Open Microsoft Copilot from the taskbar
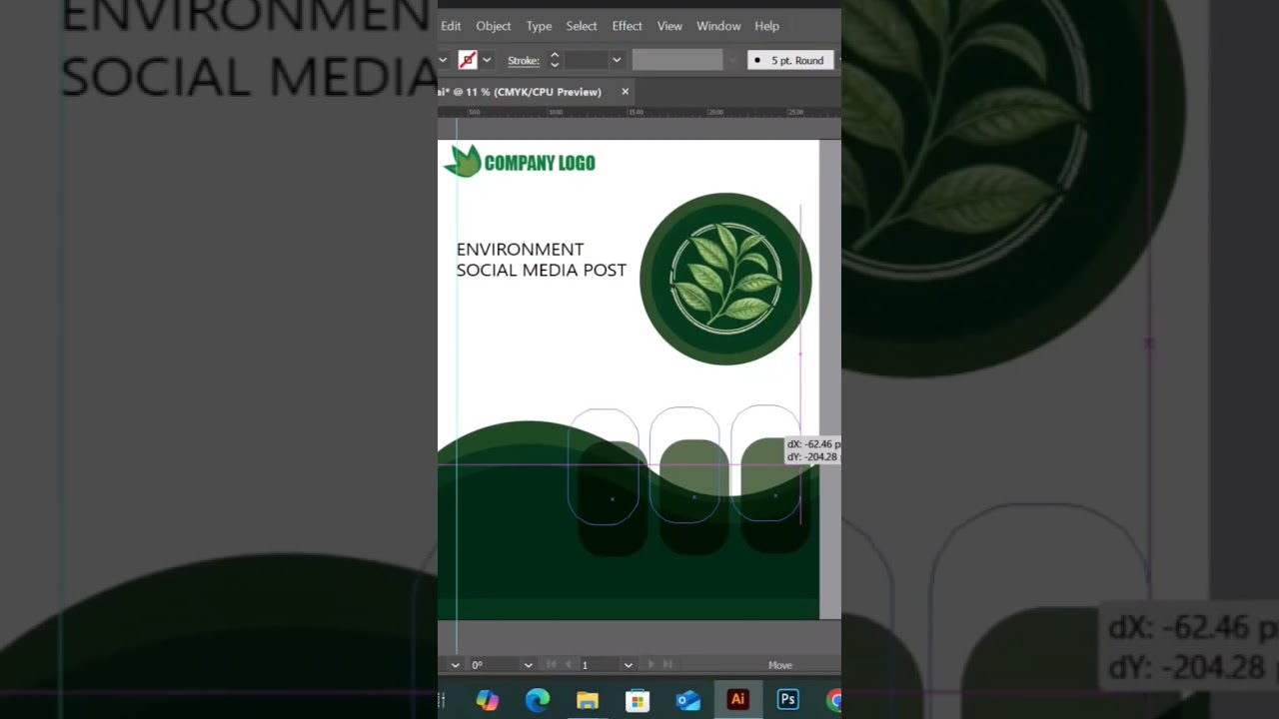The width and height of the screenshot is (1279, 719). (x=488, y=700)
